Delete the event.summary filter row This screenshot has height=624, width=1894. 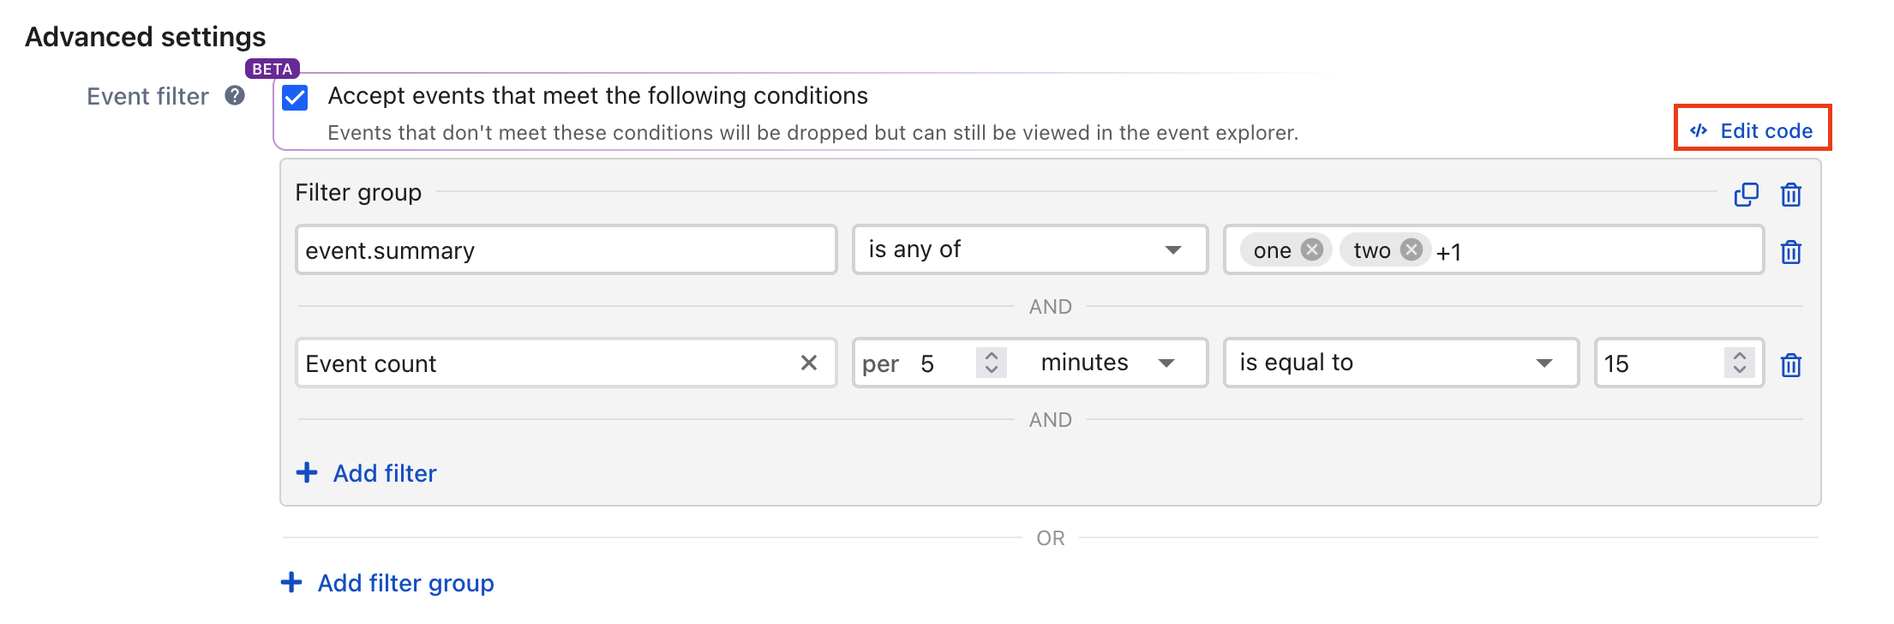1791,252
